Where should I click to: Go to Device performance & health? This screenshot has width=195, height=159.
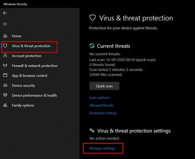(34, 95)
